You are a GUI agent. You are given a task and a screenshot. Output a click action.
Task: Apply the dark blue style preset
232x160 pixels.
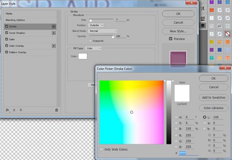220,50
